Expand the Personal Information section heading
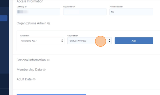Screen dimensions: 160x95 pos(31,60)
